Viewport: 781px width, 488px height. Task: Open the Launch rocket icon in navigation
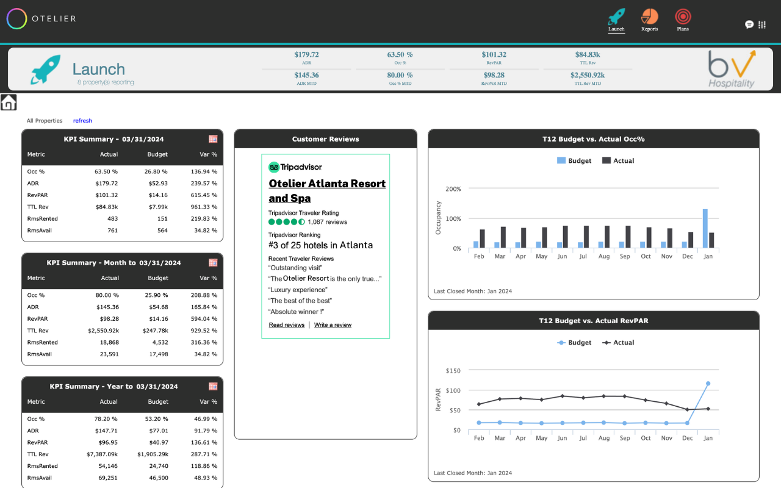(616, 16)
